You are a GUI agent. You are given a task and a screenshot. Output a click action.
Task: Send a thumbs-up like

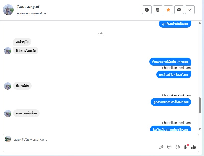coord(194,147)
